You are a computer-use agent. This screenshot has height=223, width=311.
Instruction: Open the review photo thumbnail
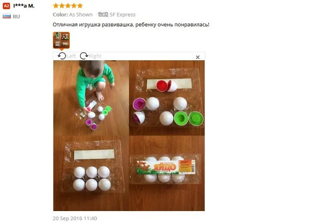61,40
